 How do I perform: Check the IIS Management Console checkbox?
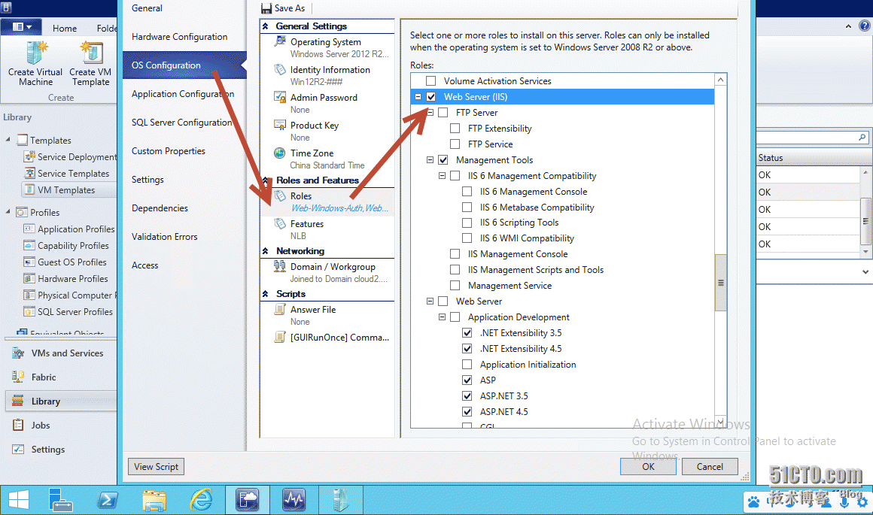[455, 254]
